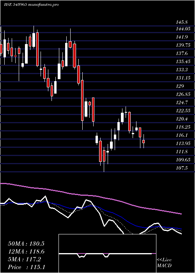Image resolution: width=195 pixels, height=273 pixels.
Task: Click the 122.55 price axis label
Action: (x=183, y=111)
